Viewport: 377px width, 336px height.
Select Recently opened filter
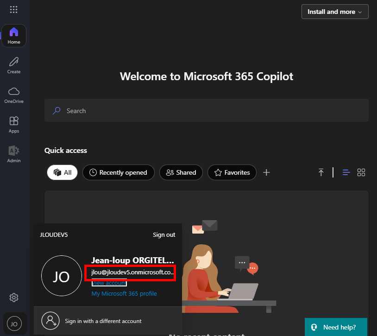[118, 172]
